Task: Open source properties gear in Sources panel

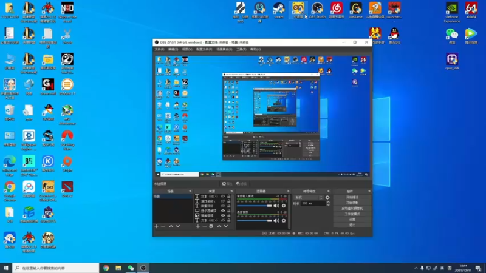Action: (x=211, y=226)
